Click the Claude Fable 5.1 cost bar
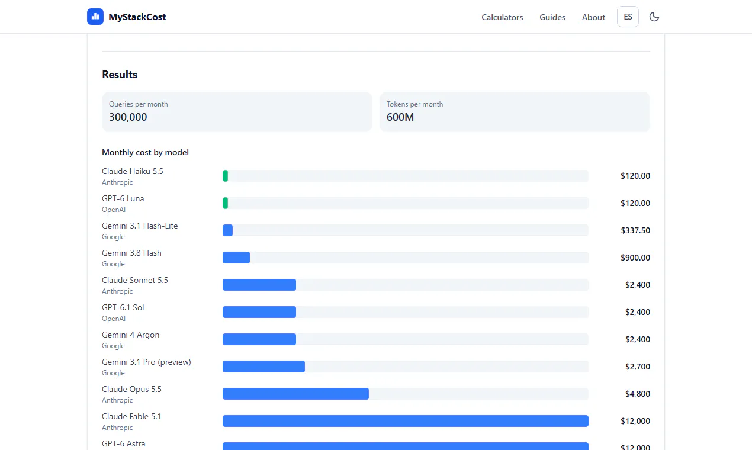 pos(406,421)
